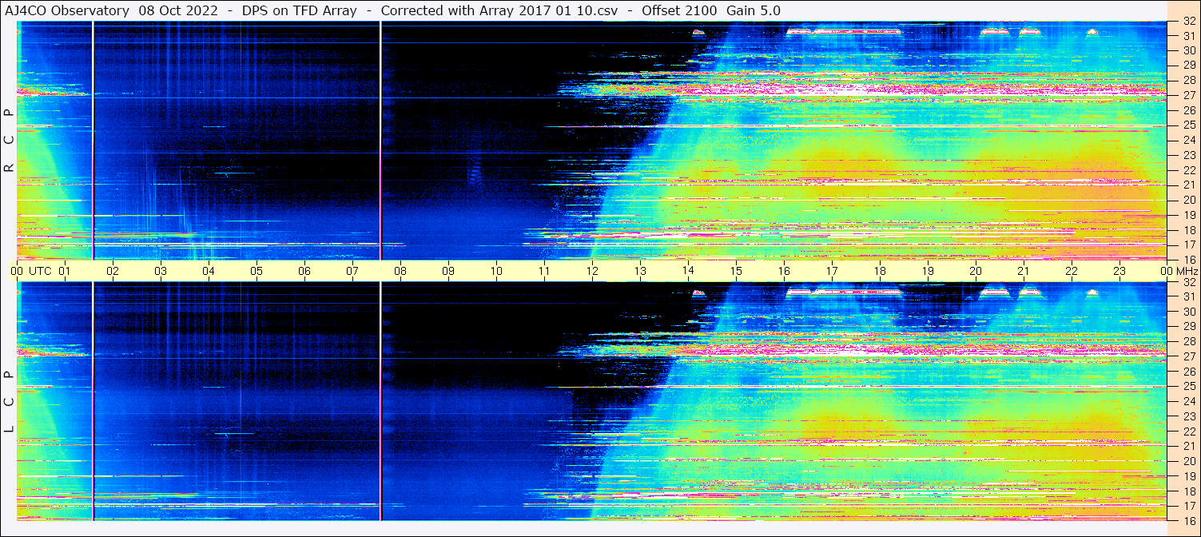
Task: Click hour label '15' on time axis
Action: click(x=736, y=271)
